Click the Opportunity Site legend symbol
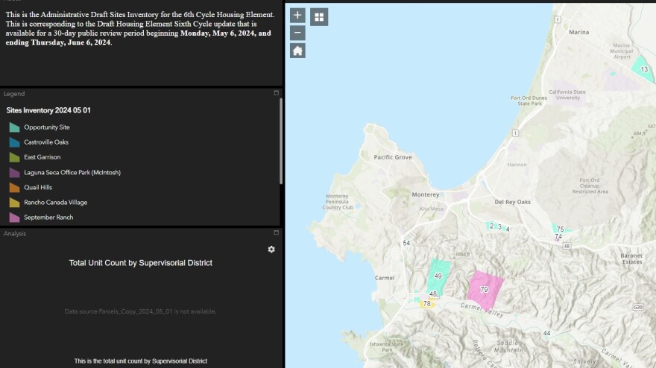 [14, 127]
